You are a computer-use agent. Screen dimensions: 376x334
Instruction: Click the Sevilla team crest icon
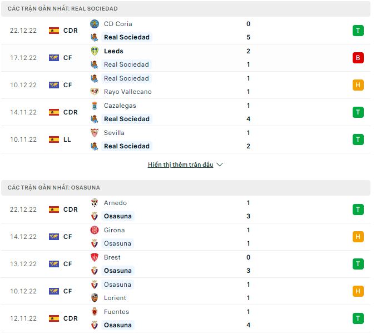95,133
